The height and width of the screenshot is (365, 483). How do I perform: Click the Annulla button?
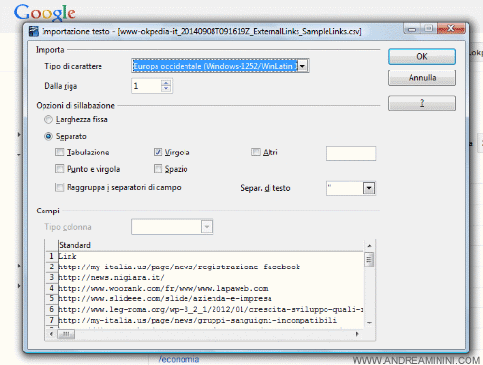click(x=422, y=78)
